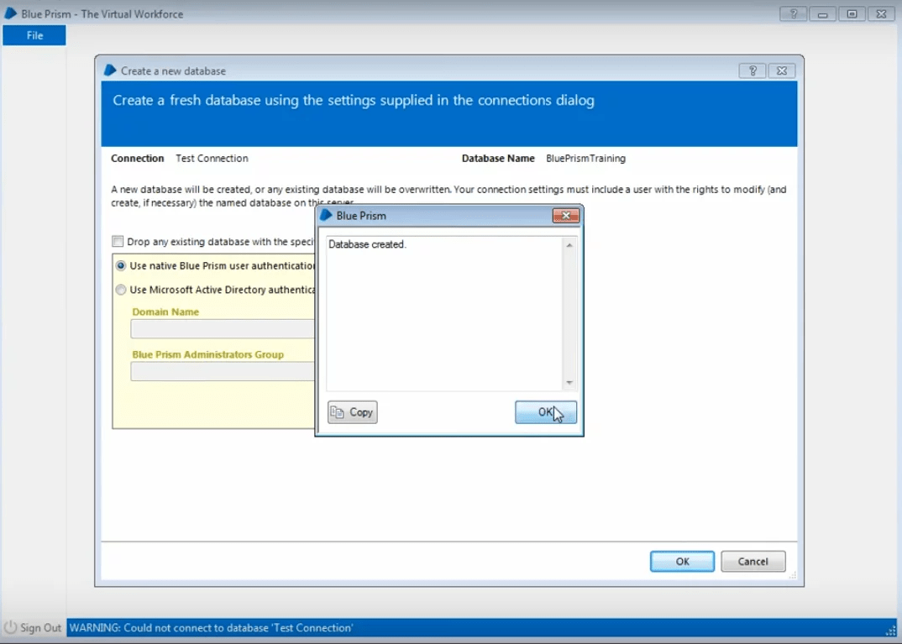The width and height of the screenshot is (902, 644).
Task: Click the Blue Prism Administrators Group field
Action: tap(223, 371)
